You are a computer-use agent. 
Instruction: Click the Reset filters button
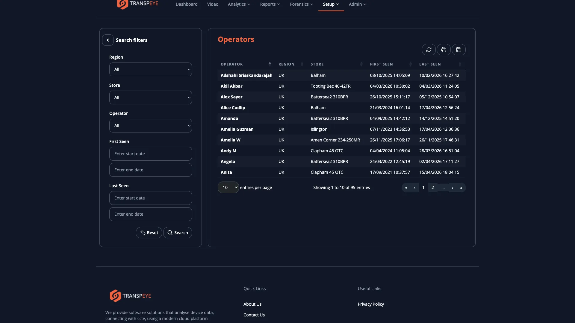149,232
